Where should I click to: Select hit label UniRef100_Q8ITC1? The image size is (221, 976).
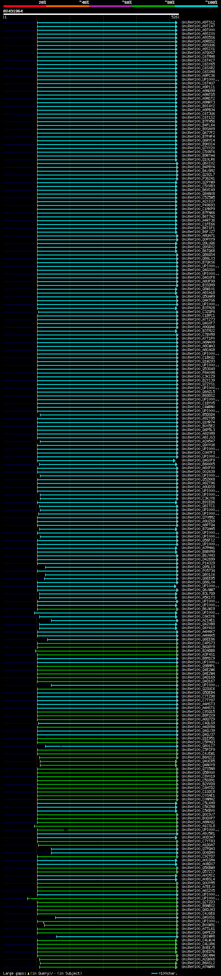(x=198, y=506)
